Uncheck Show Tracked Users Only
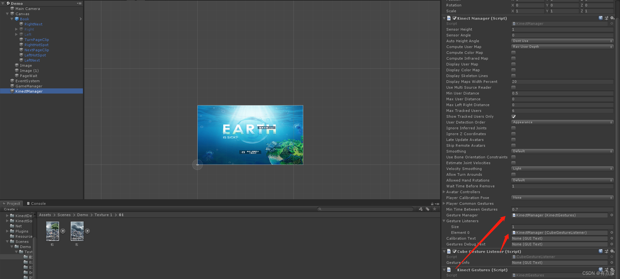The image size is (620, 279). [513, 116]
